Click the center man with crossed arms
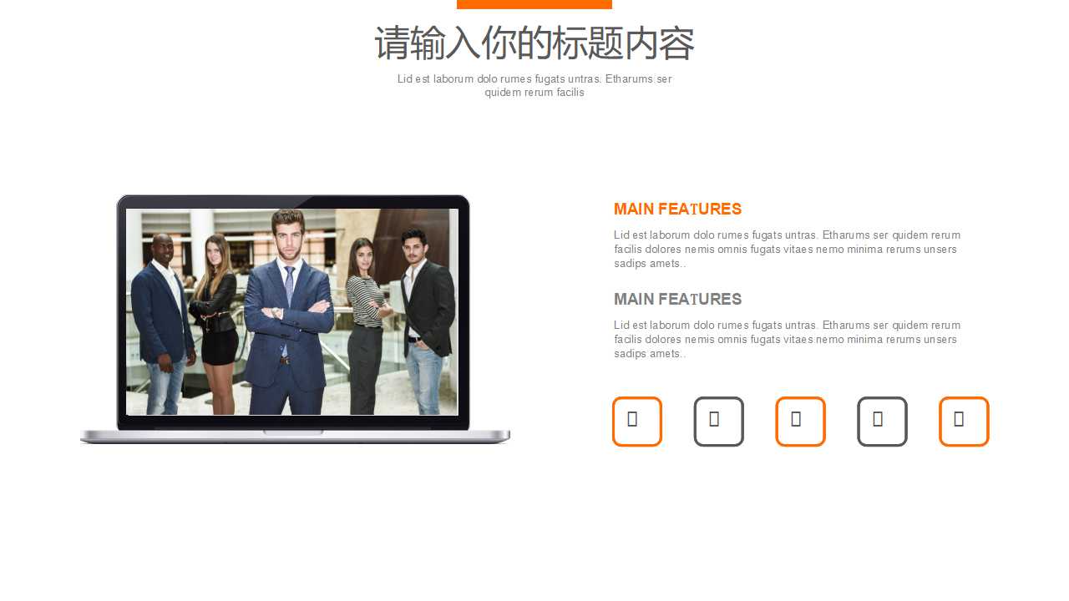Screen dimensions: 1069x601 tap(288, 317)
